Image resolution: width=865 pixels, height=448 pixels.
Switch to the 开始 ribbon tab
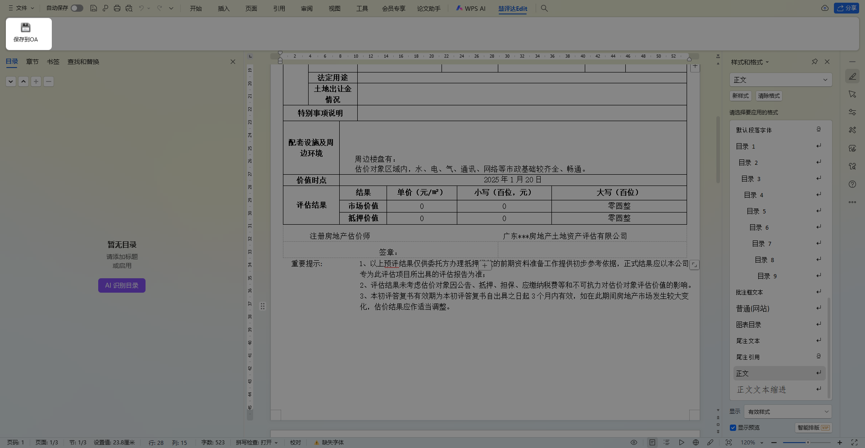196,8
